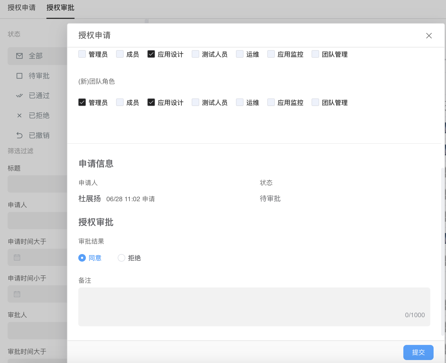Click the double-check icon beside 已通过
The image size is (446, 363).
pos(19,96)
